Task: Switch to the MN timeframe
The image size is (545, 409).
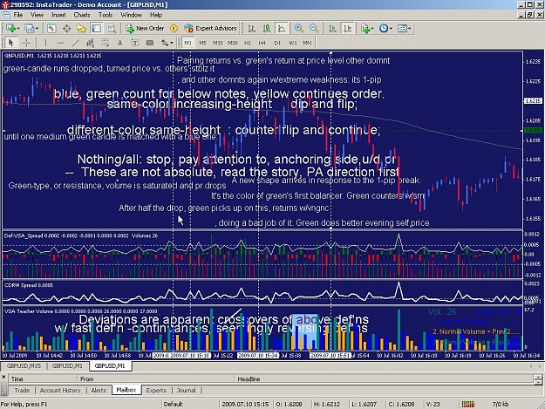Action: tap(307, 43)
